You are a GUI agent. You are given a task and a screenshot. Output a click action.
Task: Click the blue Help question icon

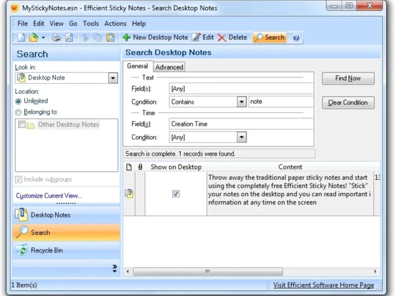point(296,37)
